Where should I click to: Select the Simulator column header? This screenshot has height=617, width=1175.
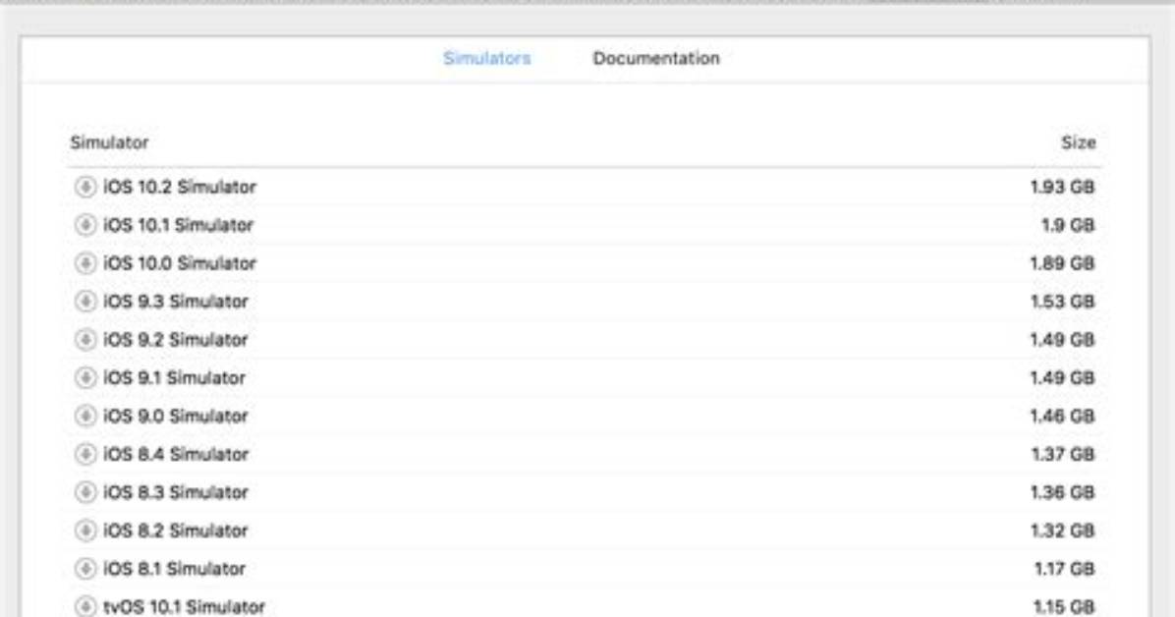tap(109, 142)
